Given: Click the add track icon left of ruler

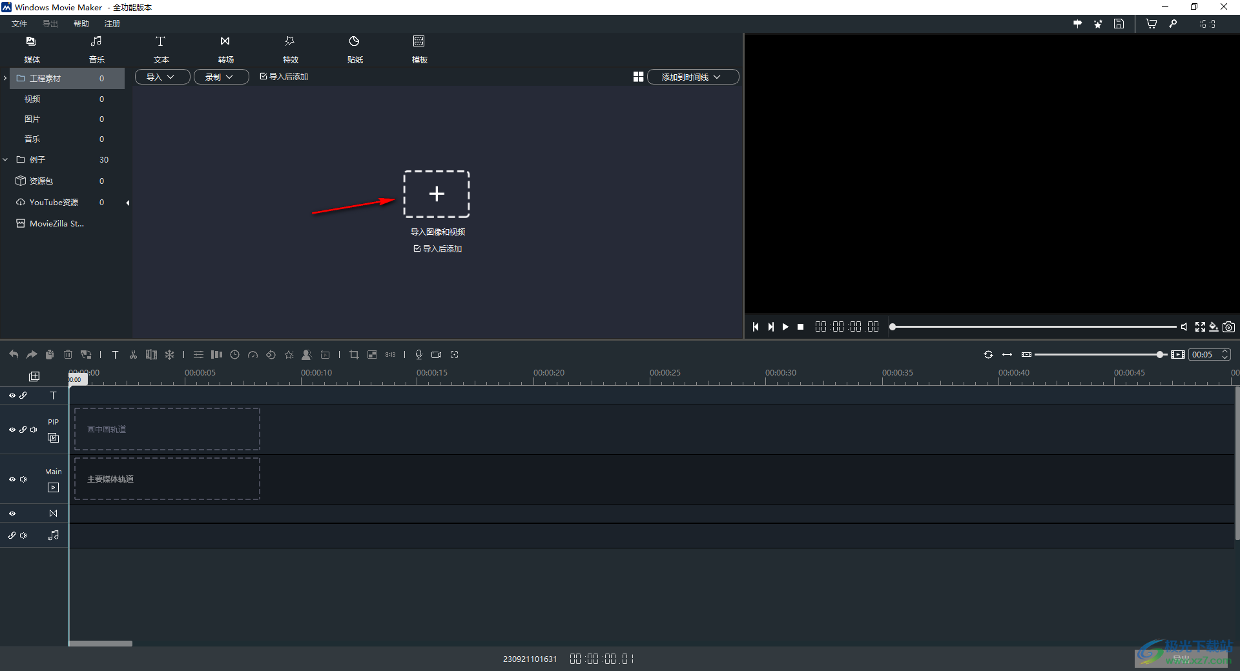Looking at the screenshot, I should [x=34, y=376].
